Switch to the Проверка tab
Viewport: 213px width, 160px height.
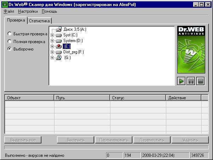click(16, 20)
